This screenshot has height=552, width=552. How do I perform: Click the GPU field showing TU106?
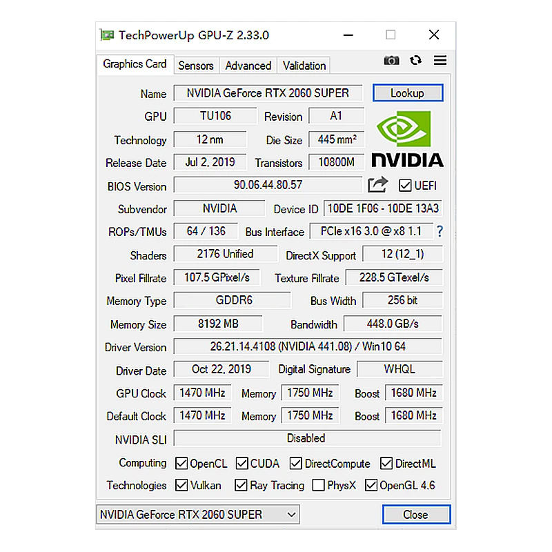tap(215, 116)
